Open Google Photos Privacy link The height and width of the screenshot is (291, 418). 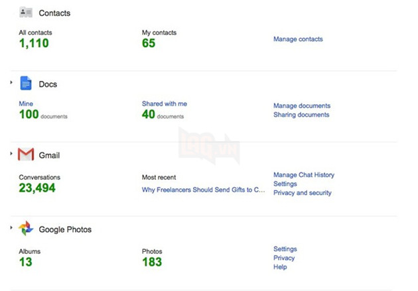284,258
